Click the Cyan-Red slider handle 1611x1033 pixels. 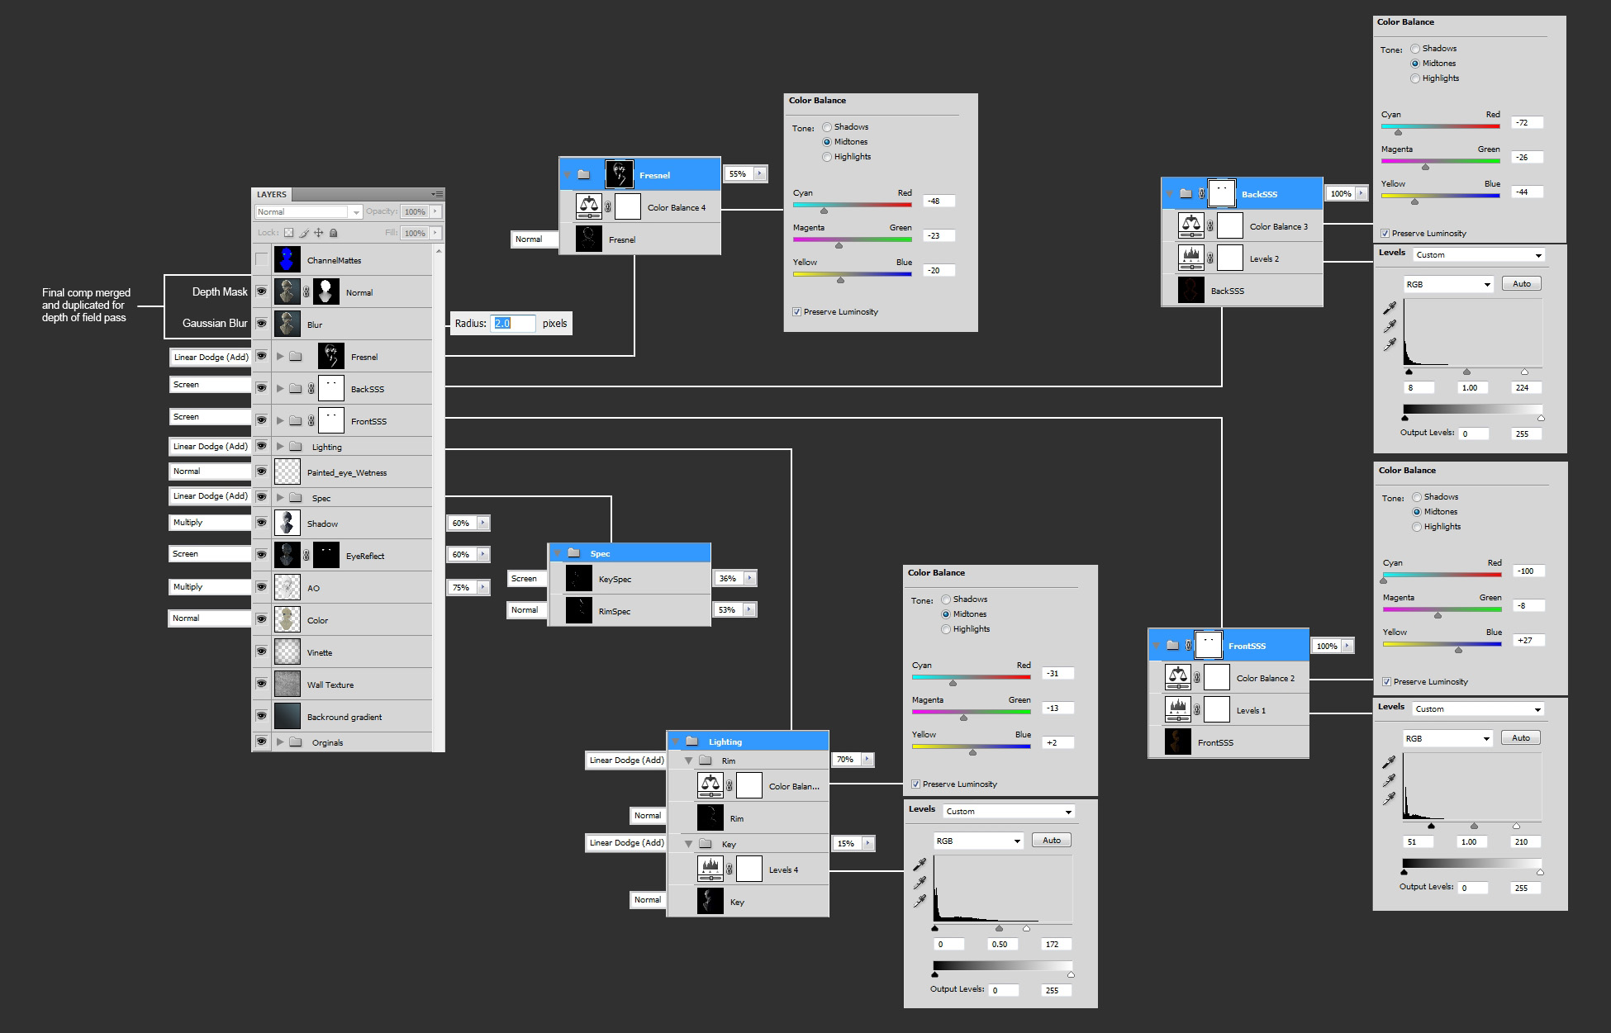824,211
